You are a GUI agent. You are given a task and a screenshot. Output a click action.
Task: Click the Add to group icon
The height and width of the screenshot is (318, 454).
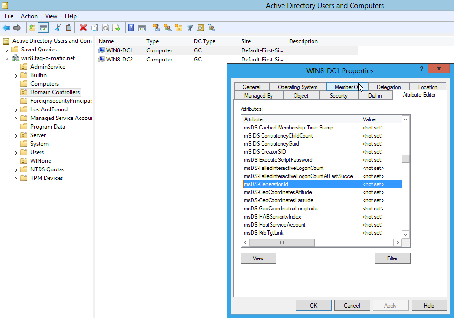(212, 28)
